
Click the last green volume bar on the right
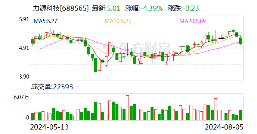coord(240,115)
